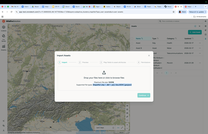The height and width of the screenshot is (134, 208).
Task: Select the checkbox for the Asset row
Action: (x=132, y=43)
